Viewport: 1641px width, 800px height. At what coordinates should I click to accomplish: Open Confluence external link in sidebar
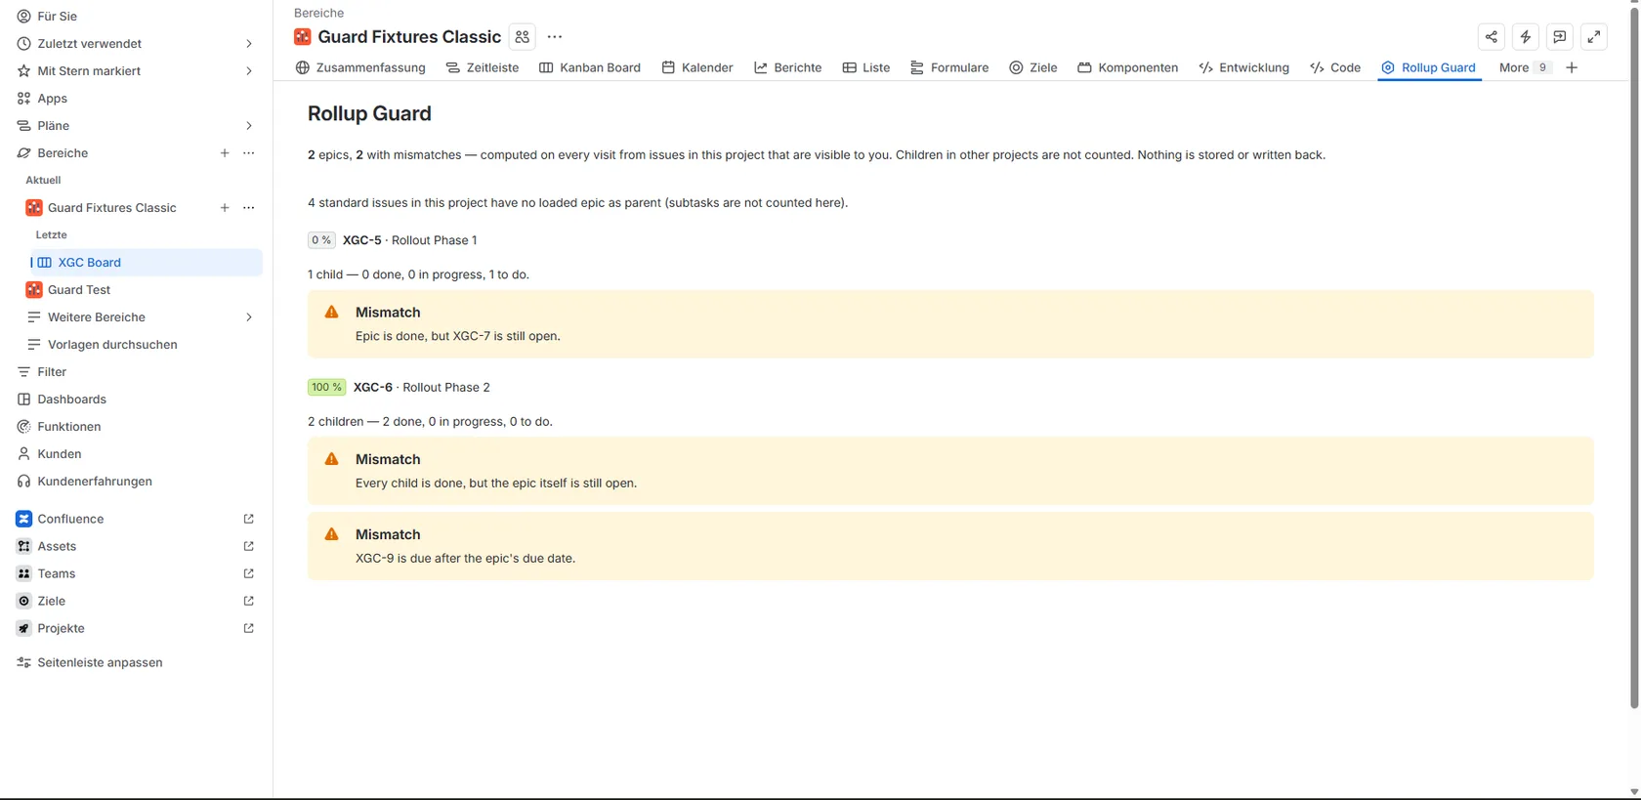[x=249, y=519]
